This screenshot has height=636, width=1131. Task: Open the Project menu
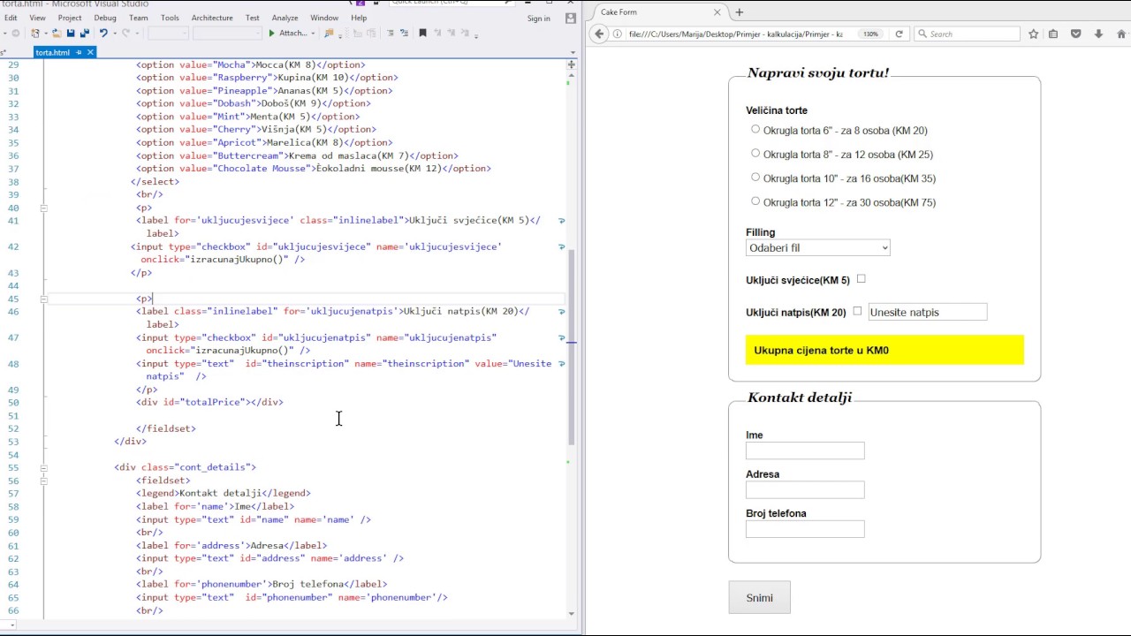tap(70, 18)
